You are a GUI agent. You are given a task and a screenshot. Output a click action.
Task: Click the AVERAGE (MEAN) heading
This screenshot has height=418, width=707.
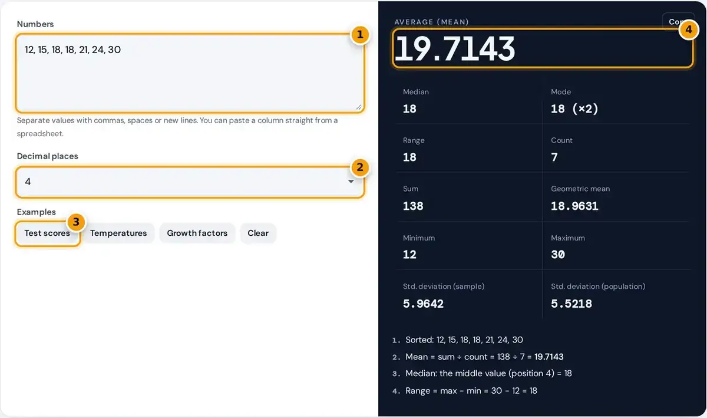(x=431, y=22)
